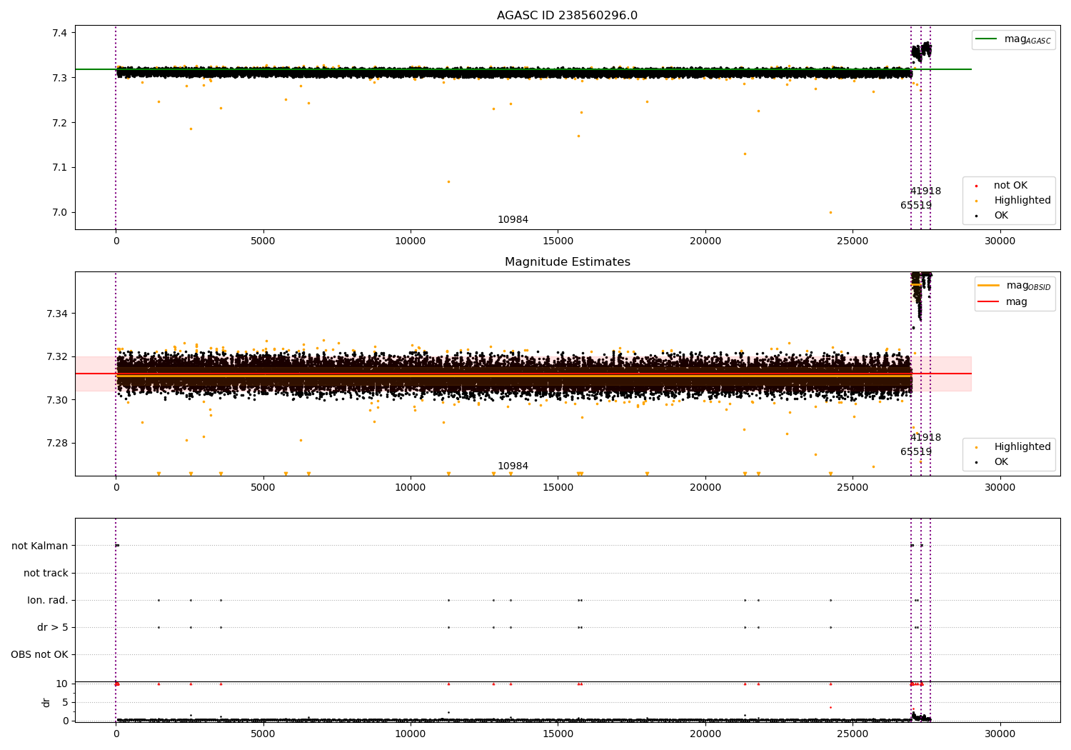The height and width of the screenshot is (750, 1071).
Task: Click the red 'mag' legend line entry
Action: (989, 301)
